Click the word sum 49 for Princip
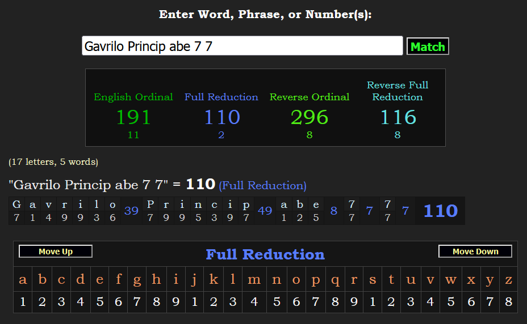The image size is (527, 324). point(265,211)
